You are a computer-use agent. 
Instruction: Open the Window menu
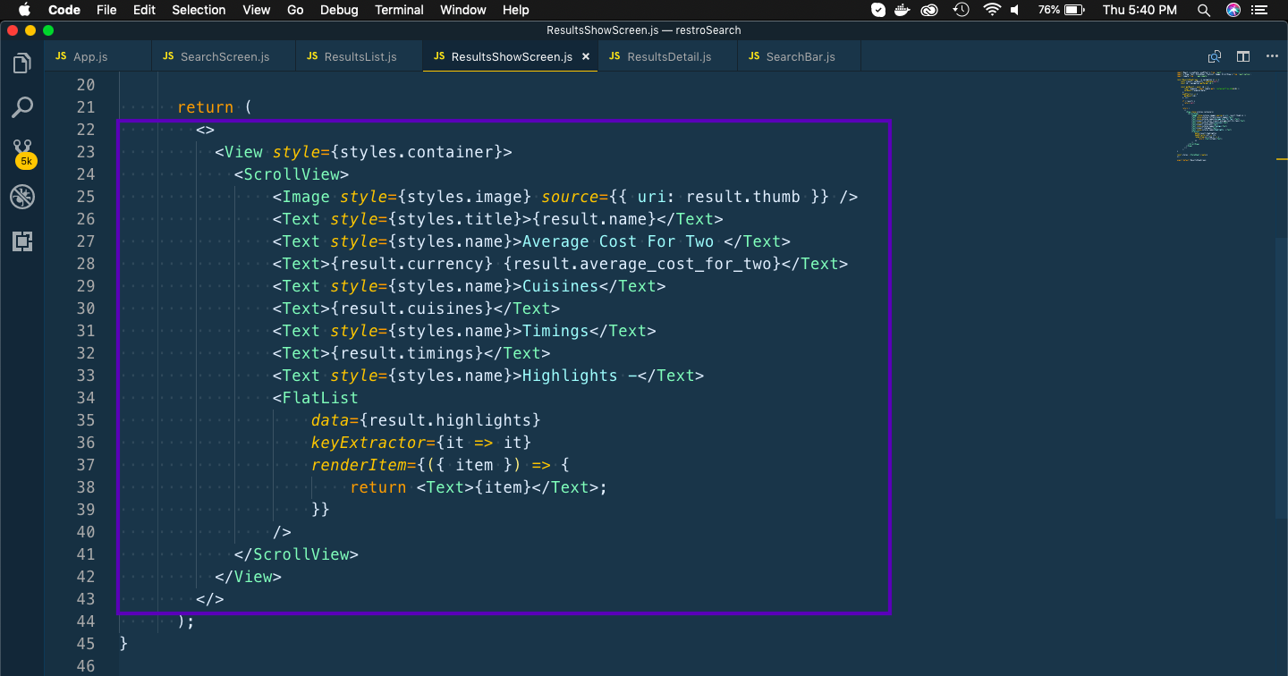(x=463, y=10)
